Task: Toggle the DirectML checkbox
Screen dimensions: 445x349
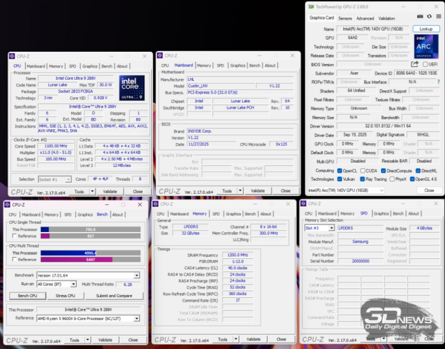Action: [x=418, y=171]
